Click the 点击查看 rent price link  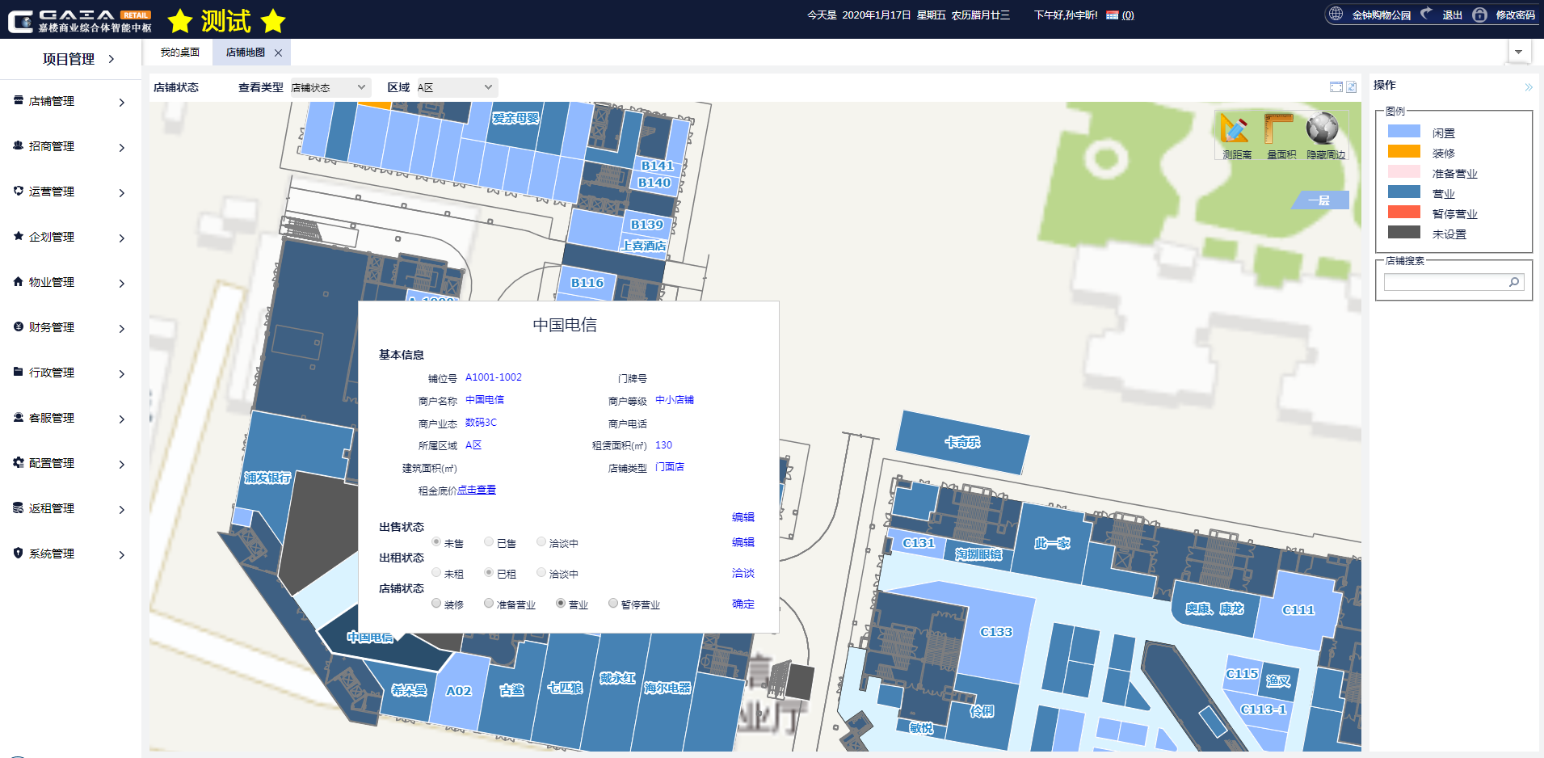click(x=477, y=490)
